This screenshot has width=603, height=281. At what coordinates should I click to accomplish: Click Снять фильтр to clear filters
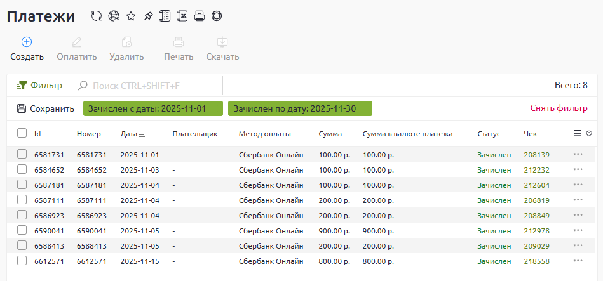coord(559,108)
